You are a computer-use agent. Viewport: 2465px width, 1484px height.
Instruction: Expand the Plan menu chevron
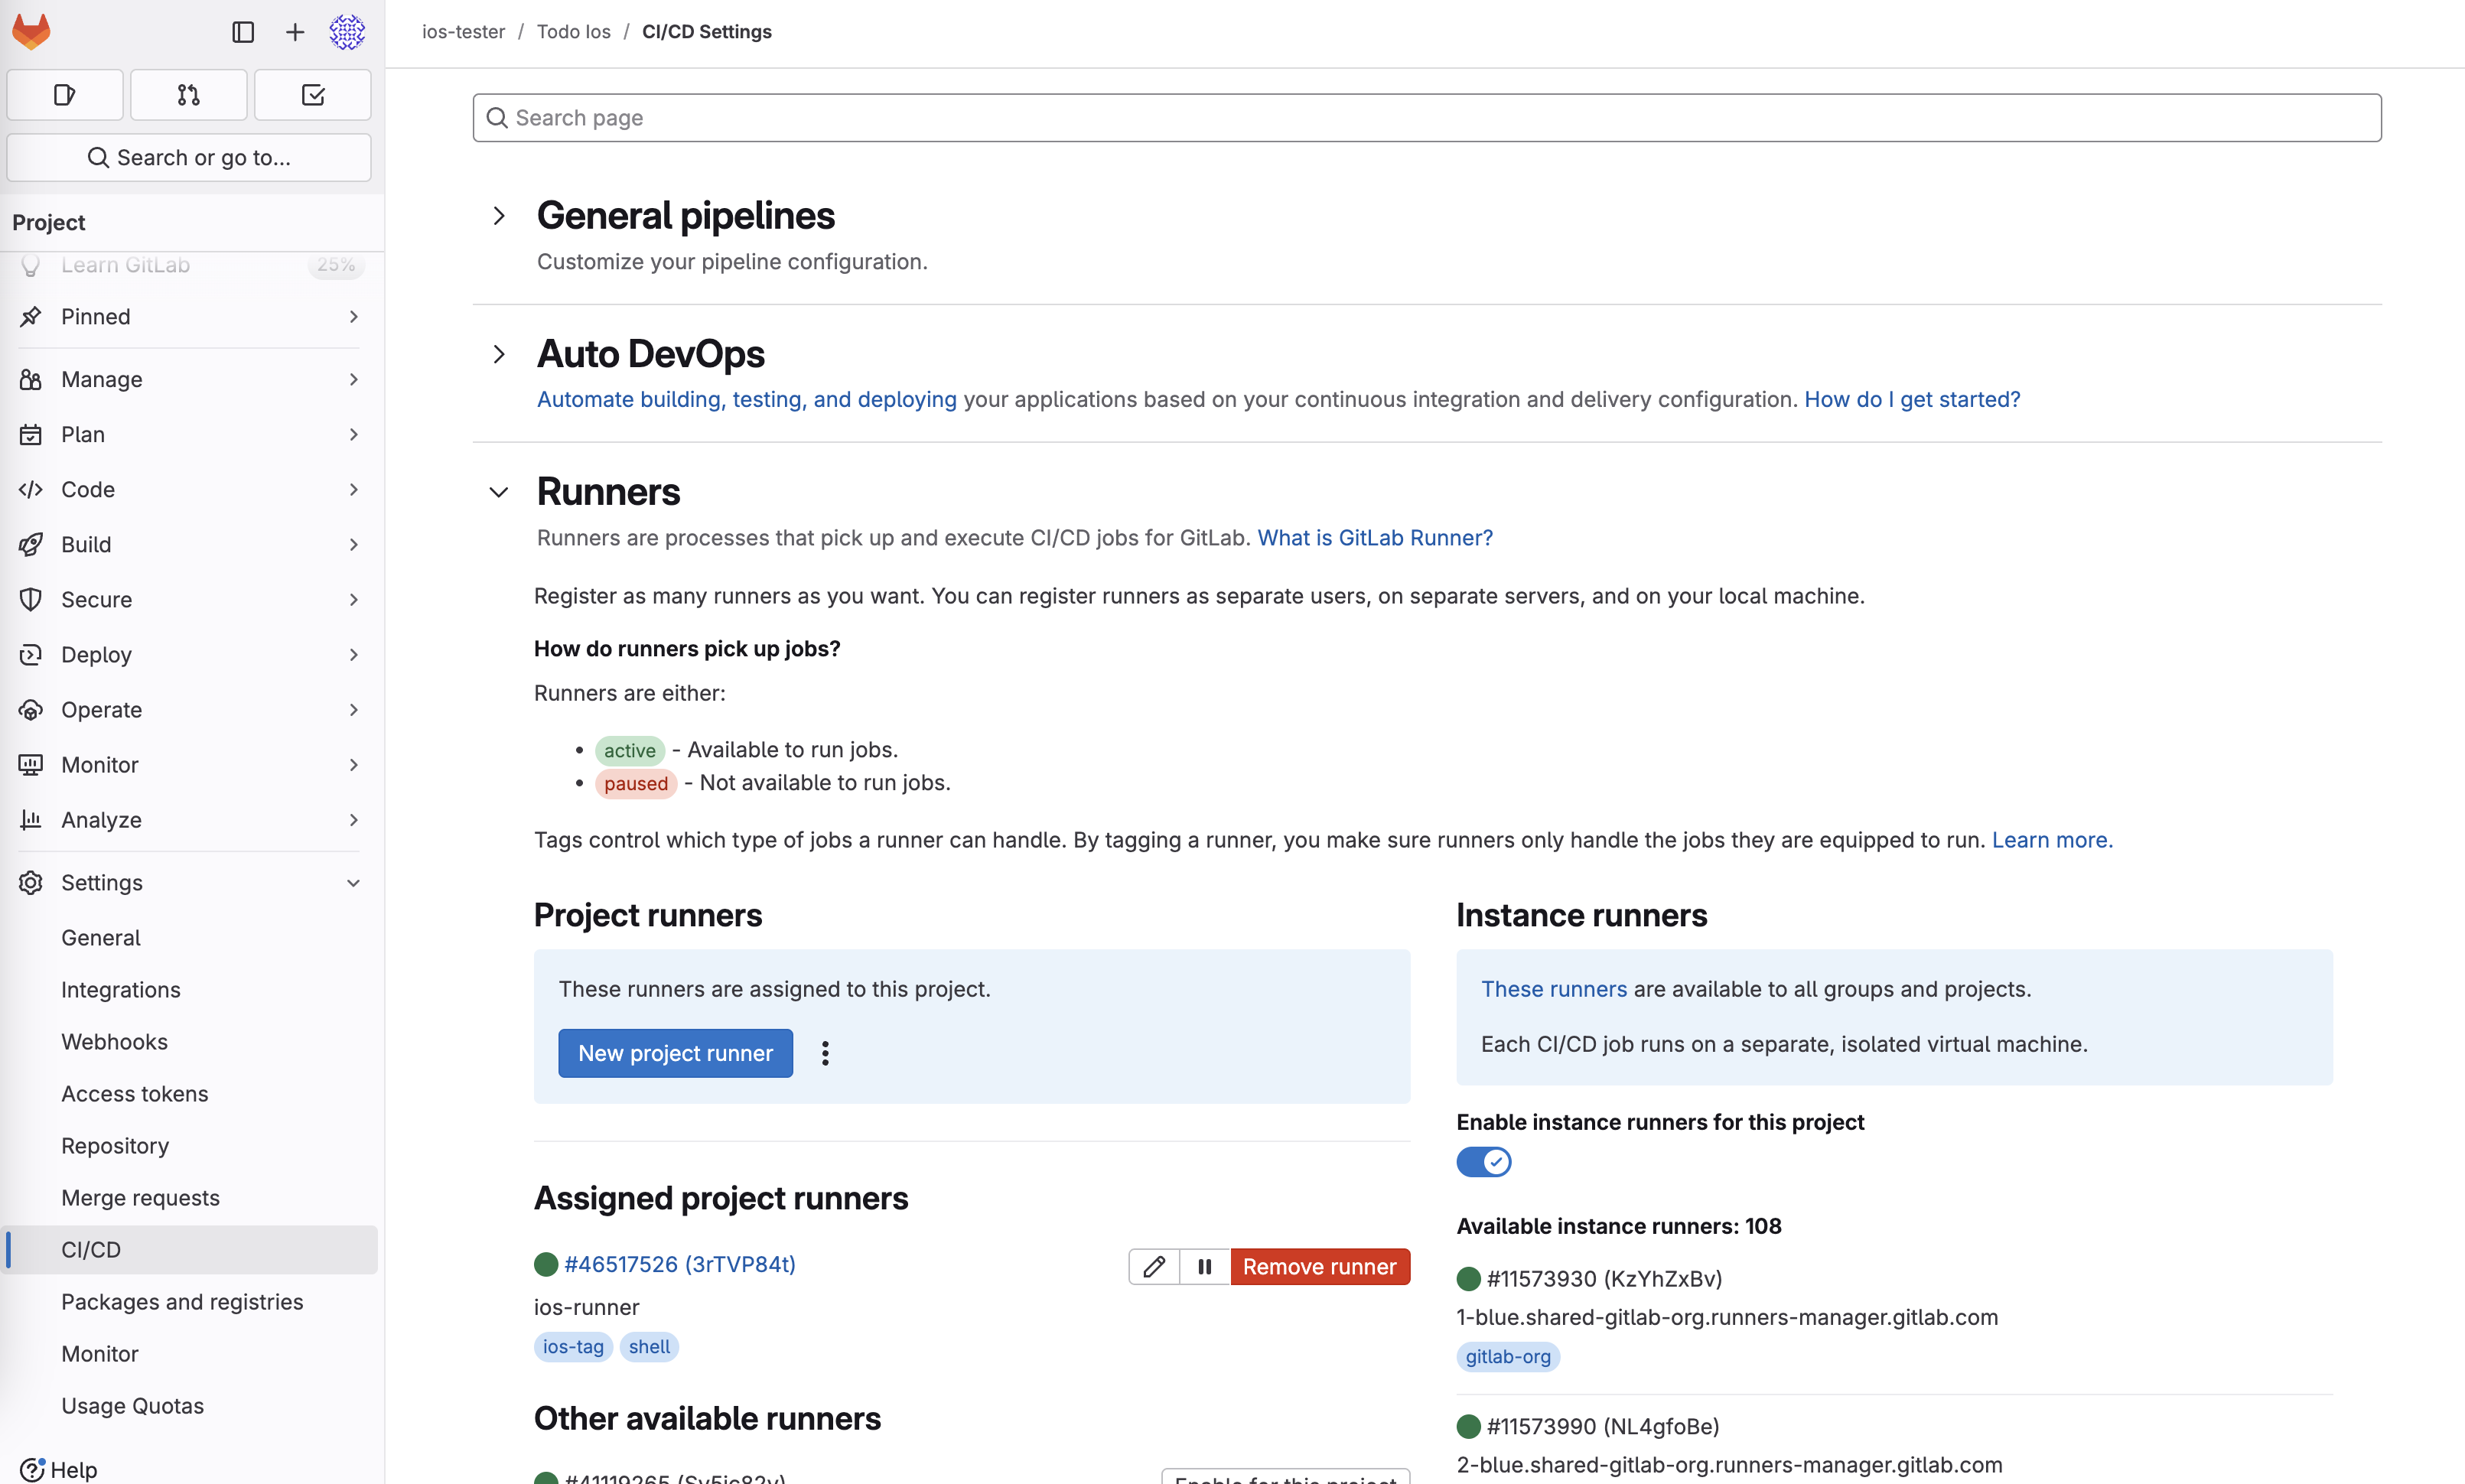click(x=353, y=434)
